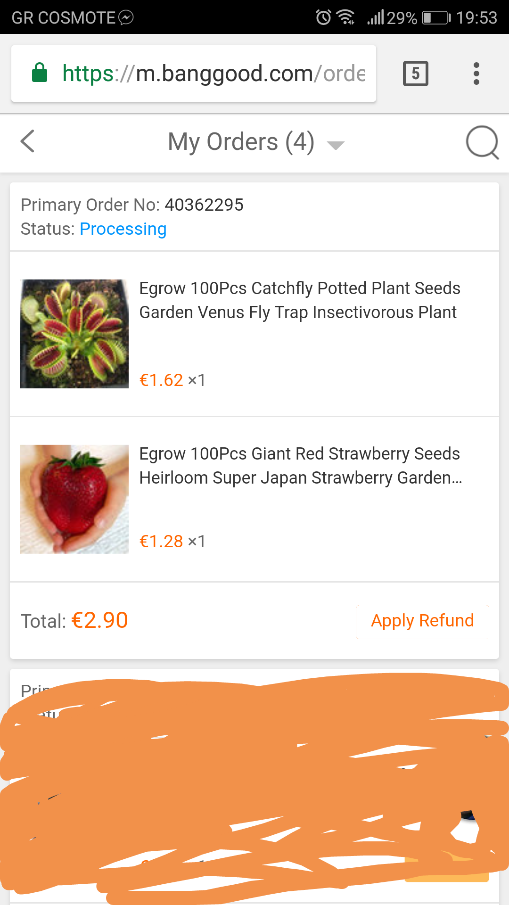Tap the green secure padlock icon
The width and height of the screenshot is (509, 905).
pos(40,73)
